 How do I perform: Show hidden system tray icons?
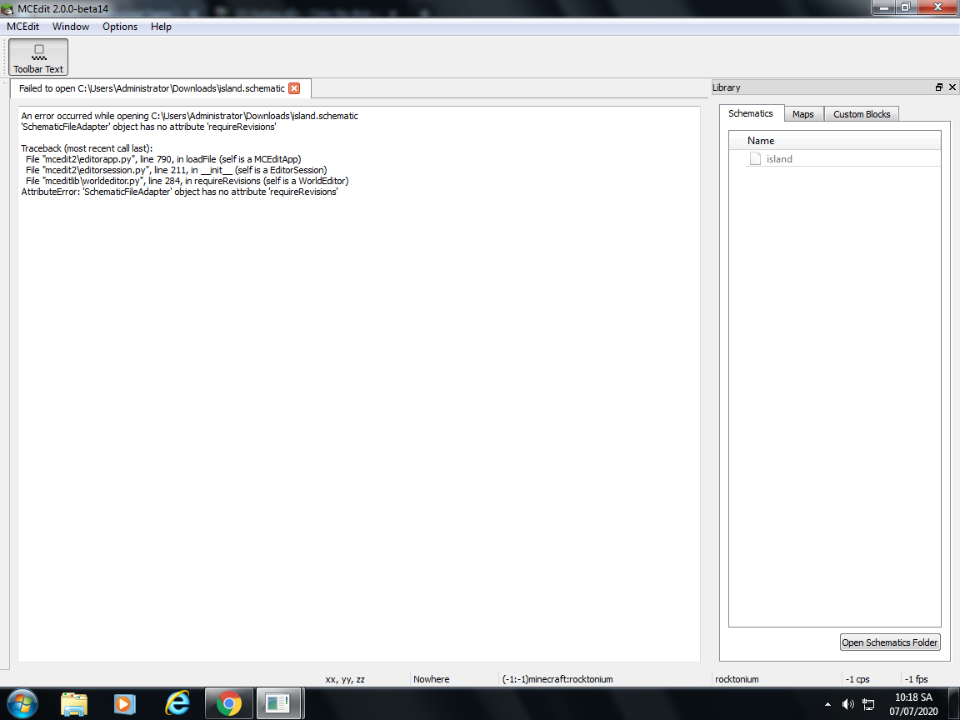click(x=827, y=704)
